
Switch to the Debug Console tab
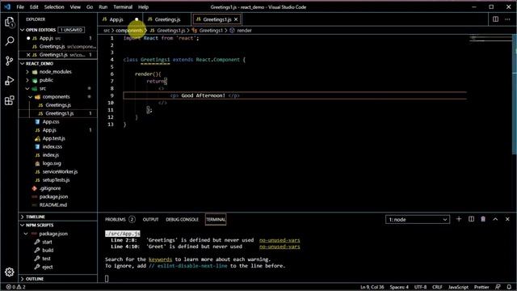point(182,219)
